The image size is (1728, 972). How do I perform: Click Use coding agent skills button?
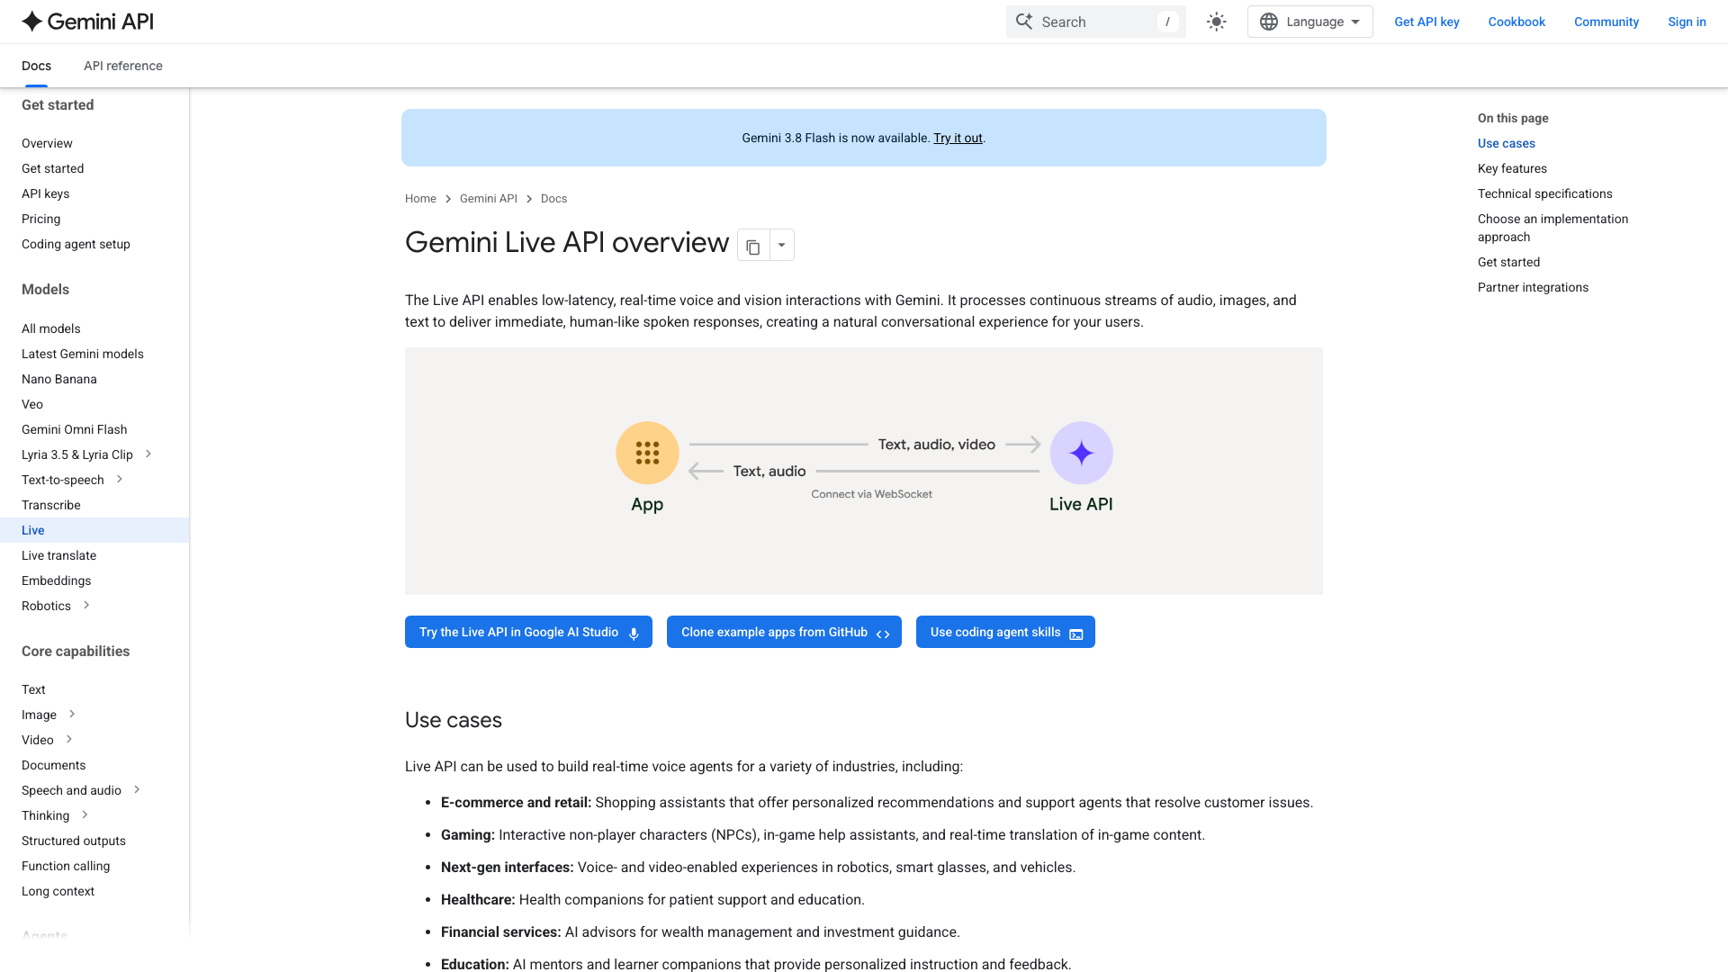point(1005,632)
